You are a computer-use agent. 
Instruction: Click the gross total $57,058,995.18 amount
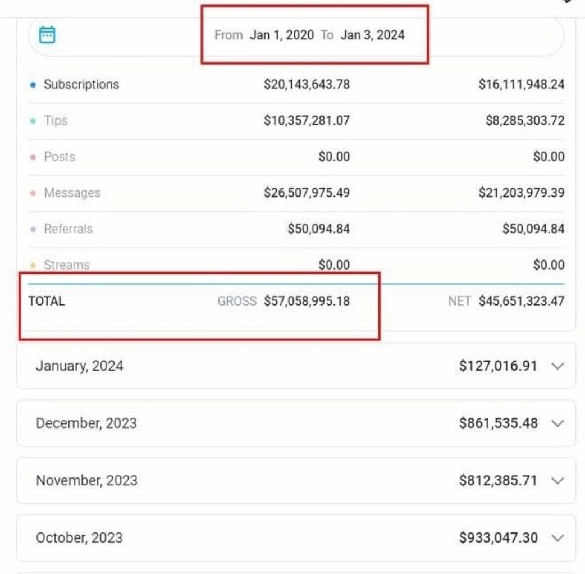[x=307, y=301]
